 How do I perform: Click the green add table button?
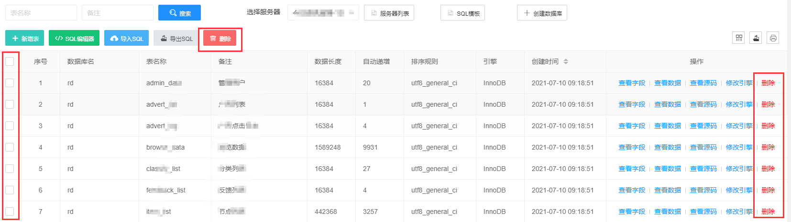coord(25,38)
